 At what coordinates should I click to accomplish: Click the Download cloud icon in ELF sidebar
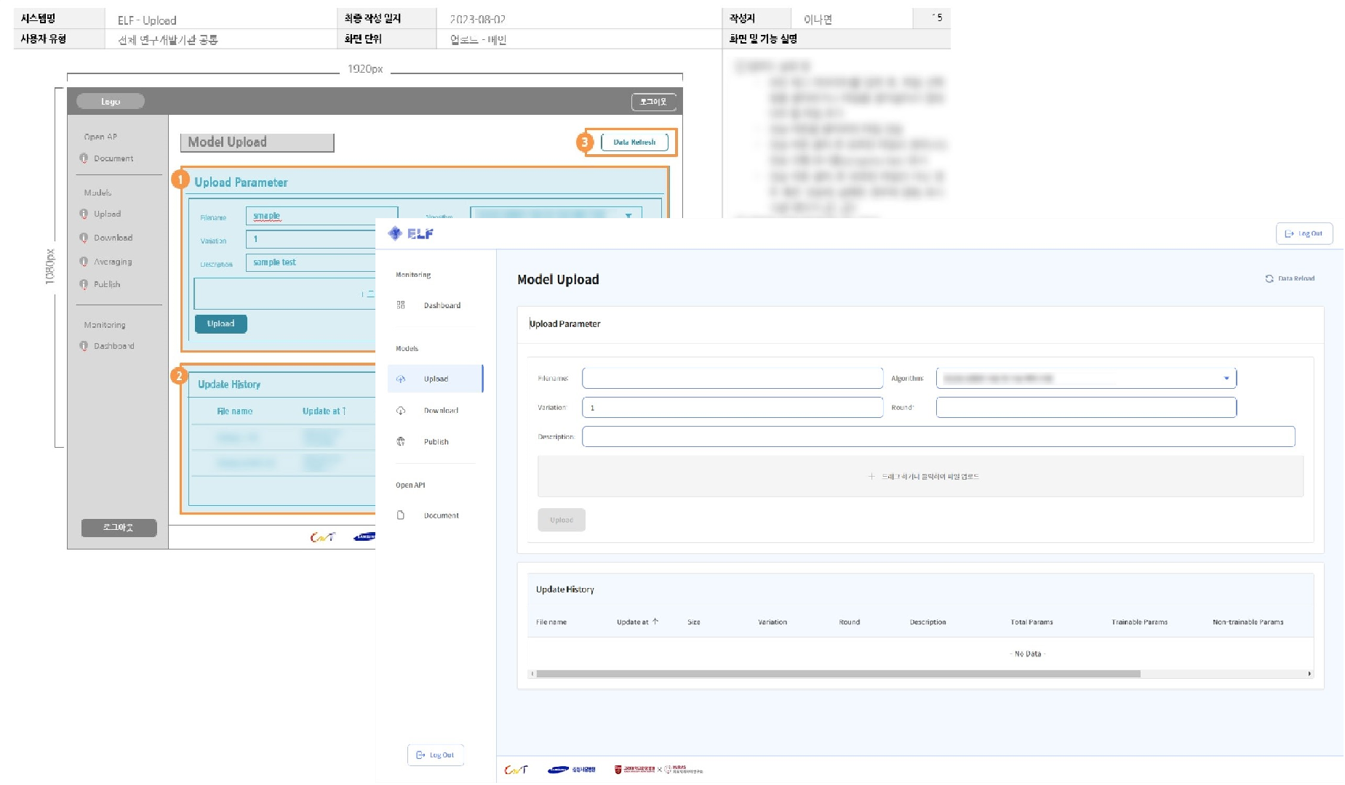401,411
